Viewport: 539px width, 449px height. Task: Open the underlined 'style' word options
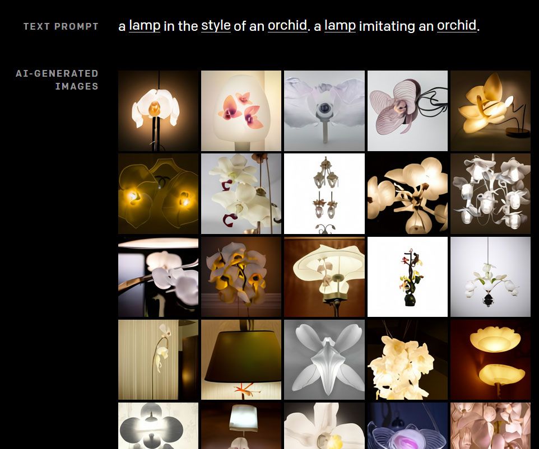[216, 26]
